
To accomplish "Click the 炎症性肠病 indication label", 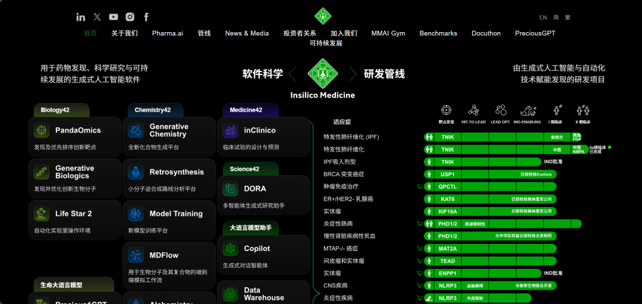I will tap(338, 224).
